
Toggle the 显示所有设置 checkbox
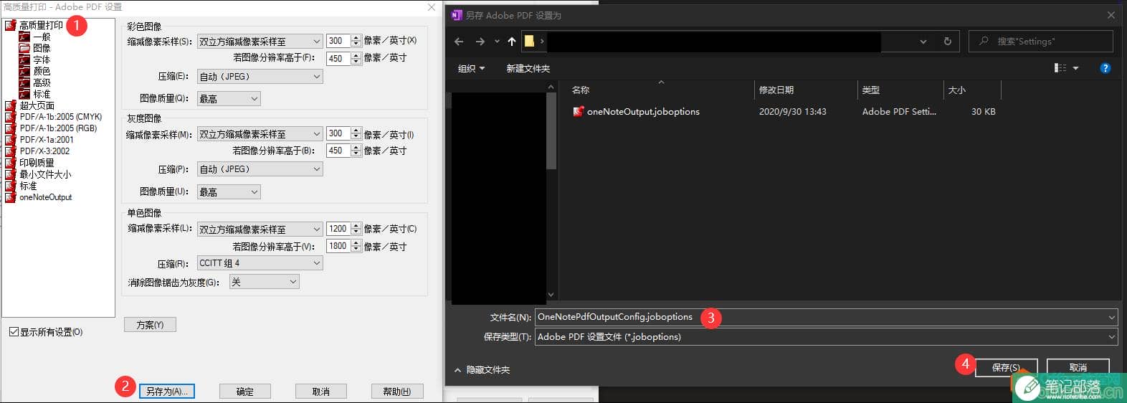point(14,332)
